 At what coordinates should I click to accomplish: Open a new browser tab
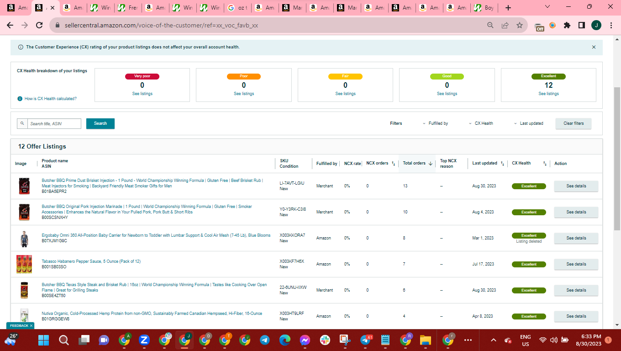click(508, 8)
